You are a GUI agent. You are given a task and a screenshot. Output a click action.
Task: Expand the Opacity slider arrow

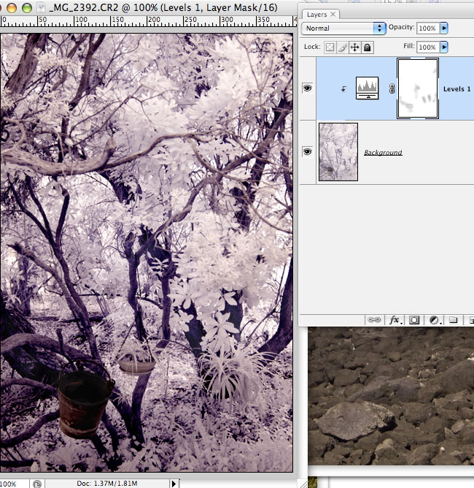click(x=444, y=28)
